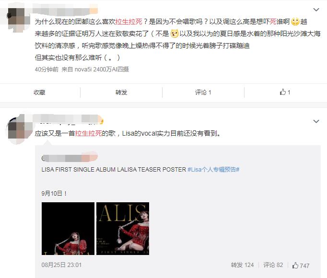Click the 08月25日 23:01 timestamp link

(61, 265)
